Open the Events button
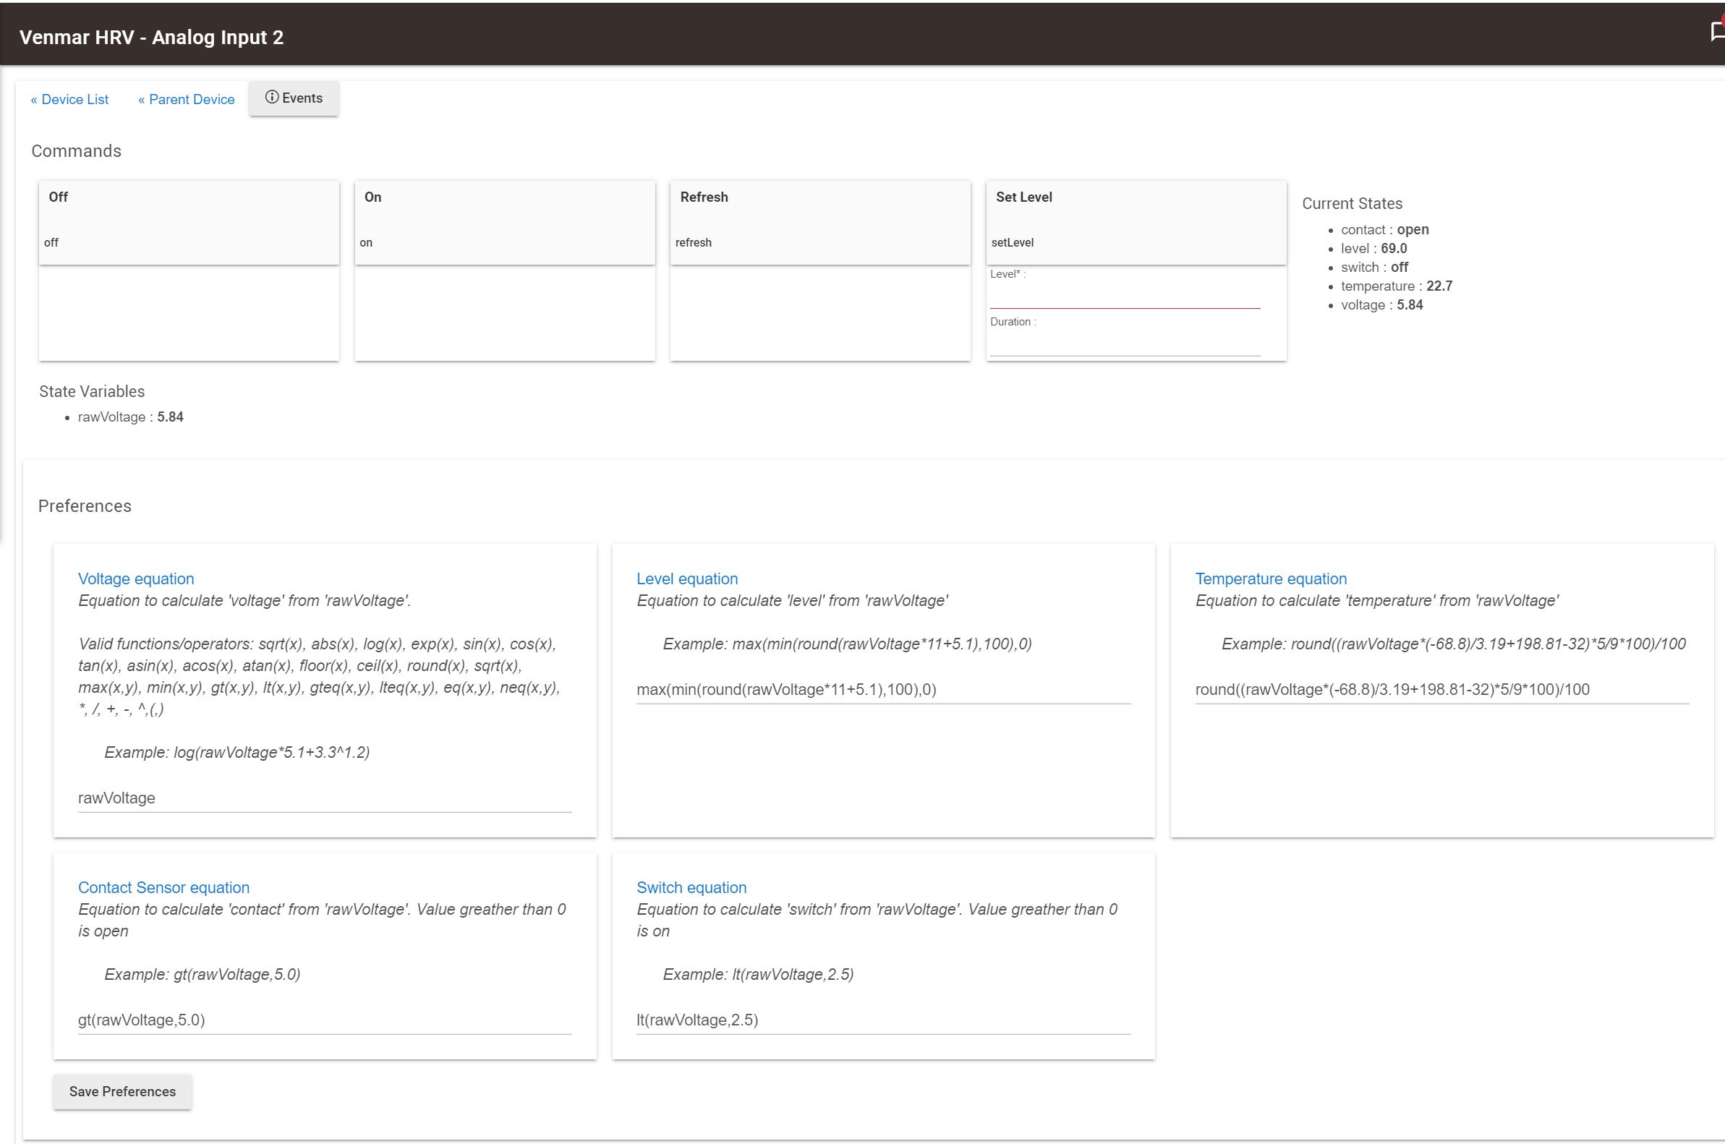 click(294, 98)
